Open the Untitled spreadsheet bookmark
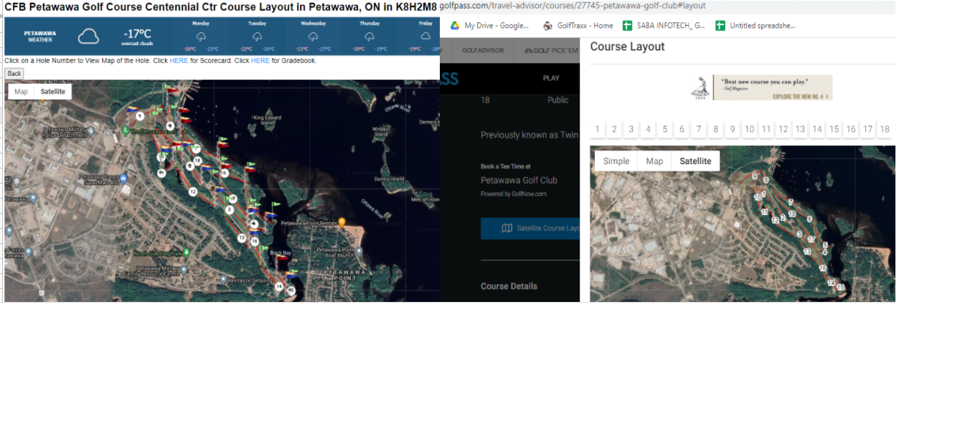960x426 pixels. 756,26
